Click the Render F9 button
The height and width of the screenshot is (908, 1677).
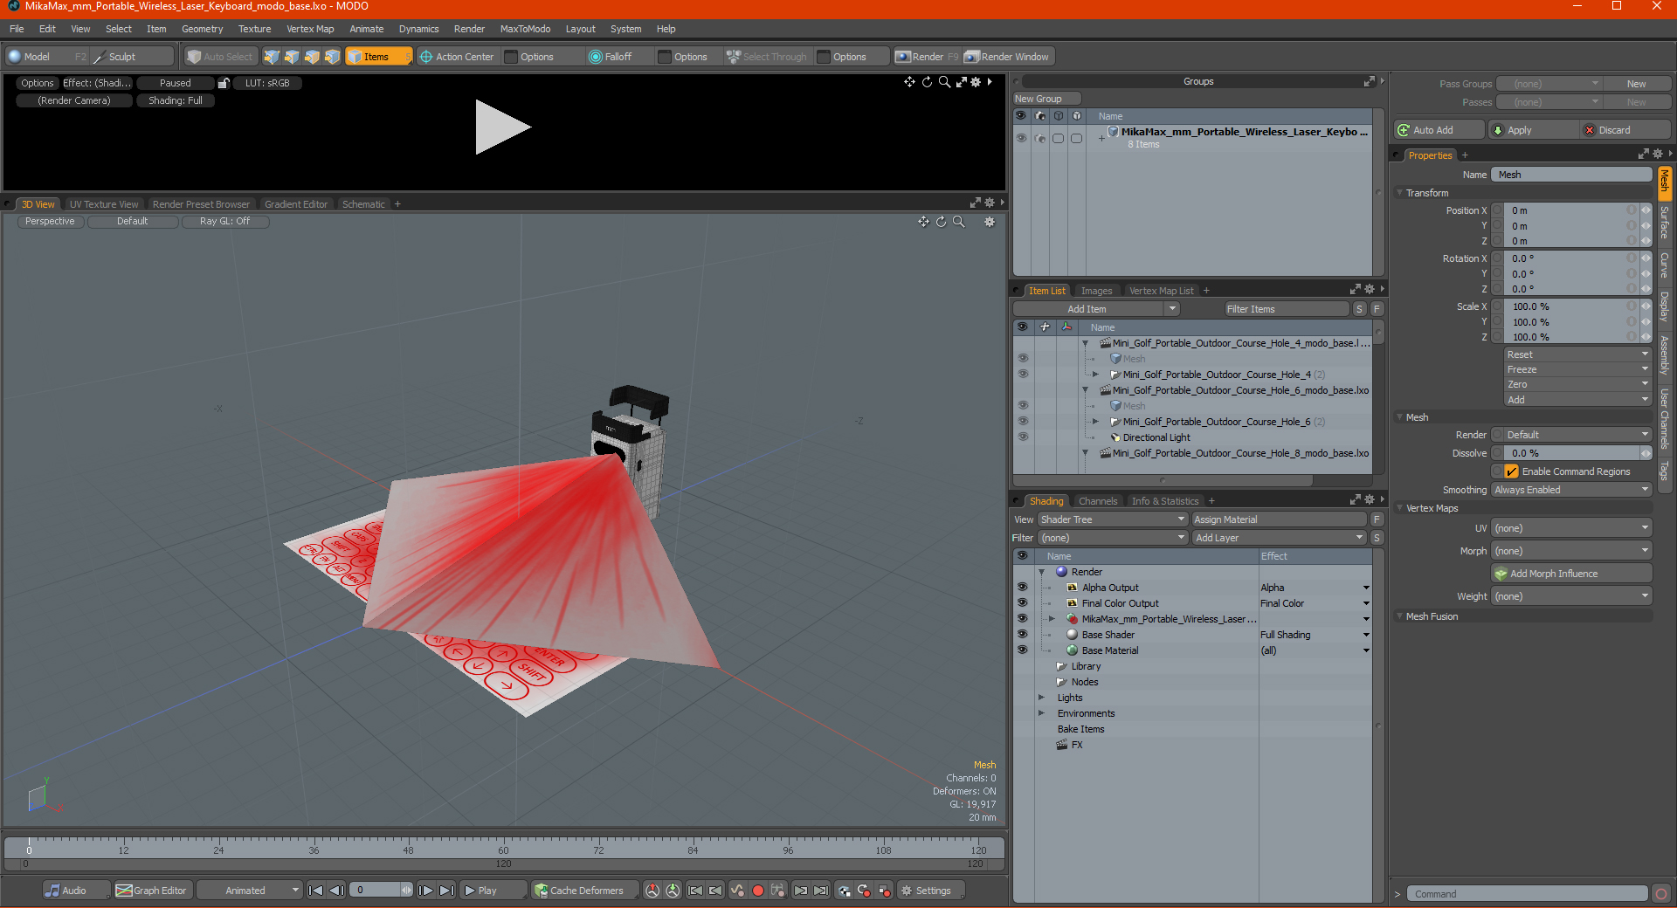[927, 57]
